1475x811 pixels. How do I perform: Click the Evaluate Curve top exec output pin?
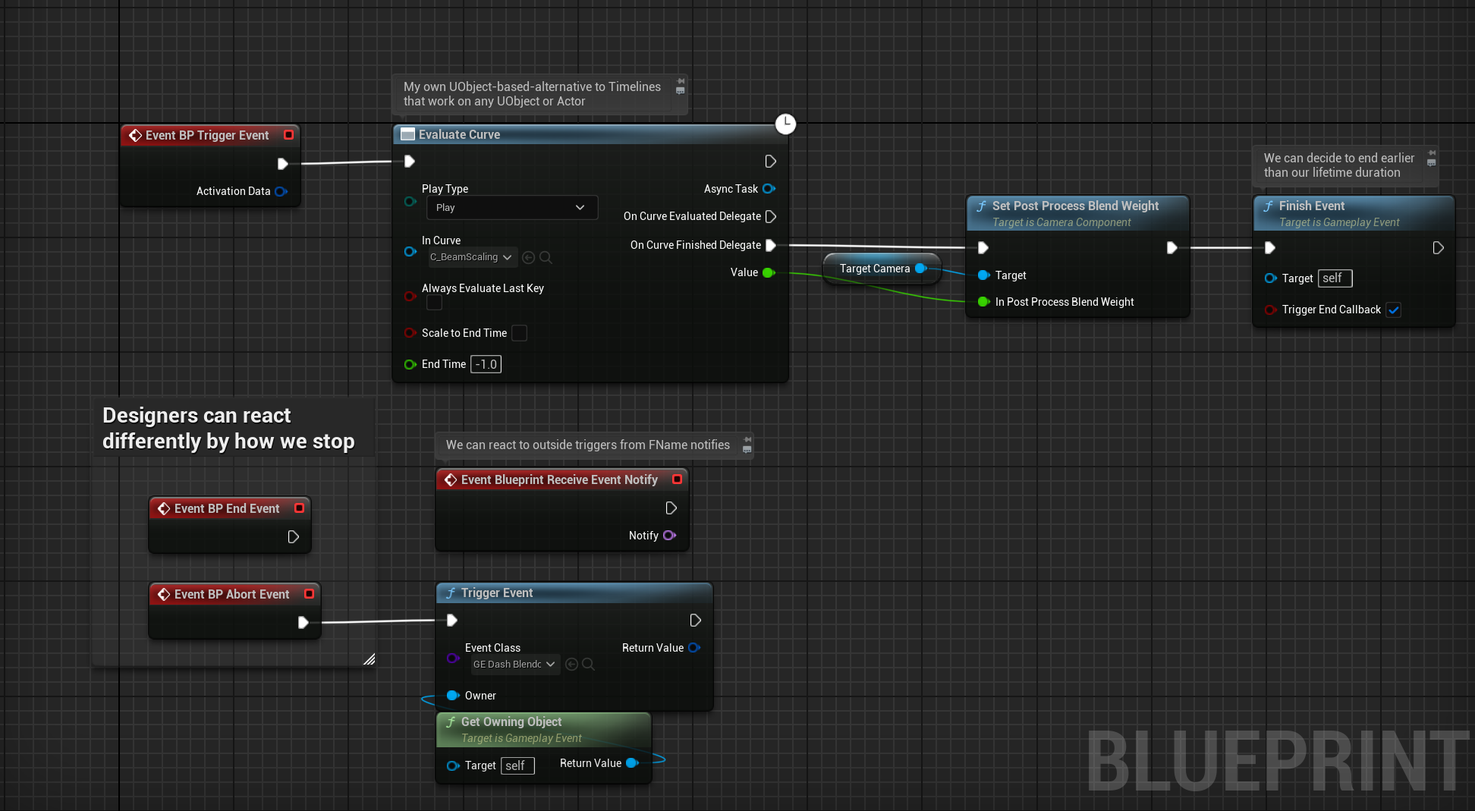pos(770,162)
